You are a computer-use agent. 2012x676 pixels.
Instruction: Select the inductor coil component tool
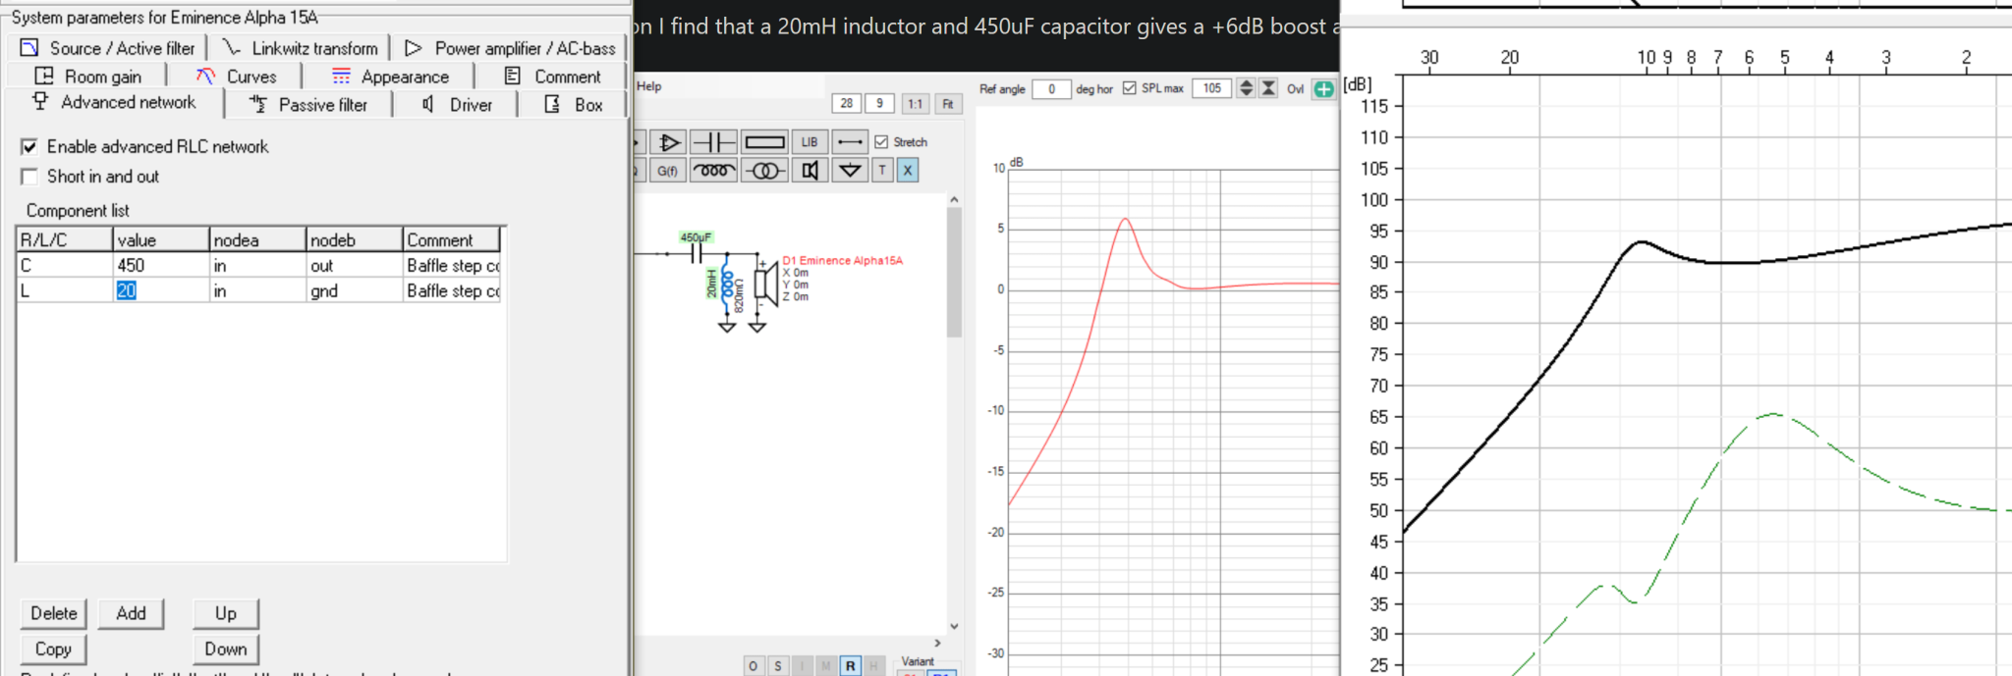click(714, 171)
